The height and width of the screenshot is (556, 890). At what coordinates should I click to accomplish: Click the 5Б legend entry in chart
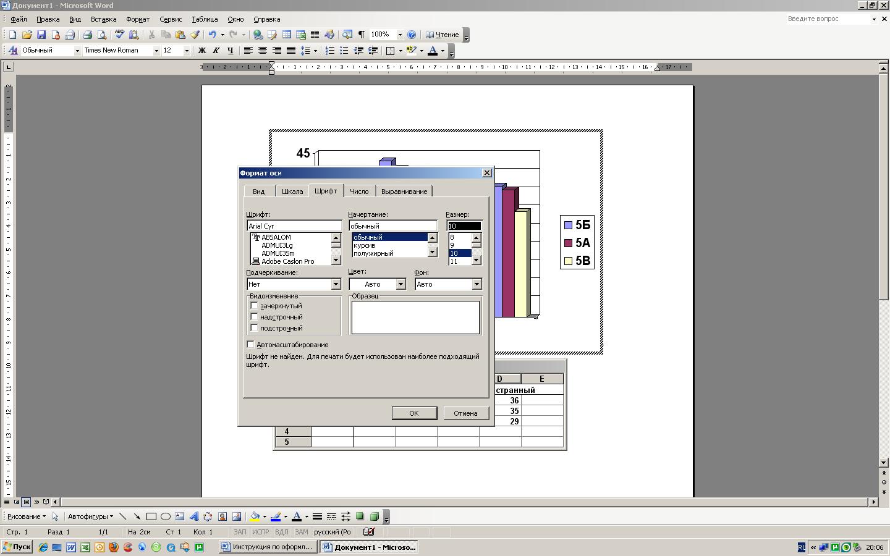(x=577, y=225)
